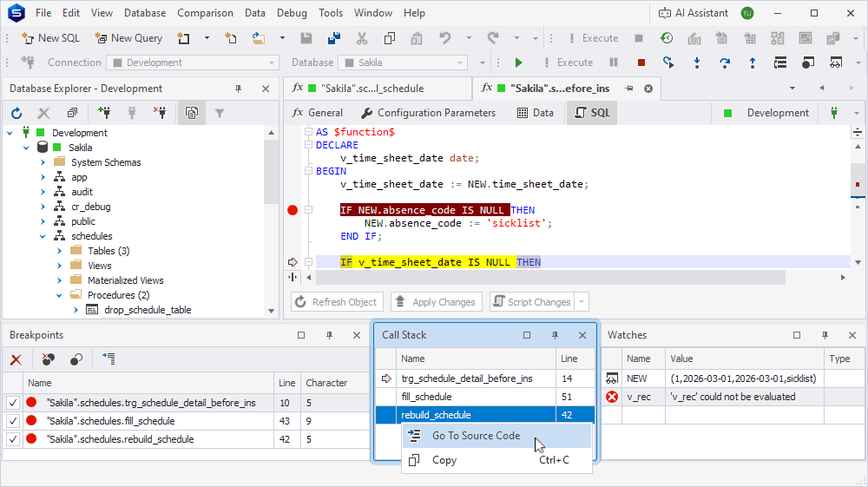Viewport: 868px width, 487px height.
Task: Click the green TU user avatar
Action: (x=747, y=13)
